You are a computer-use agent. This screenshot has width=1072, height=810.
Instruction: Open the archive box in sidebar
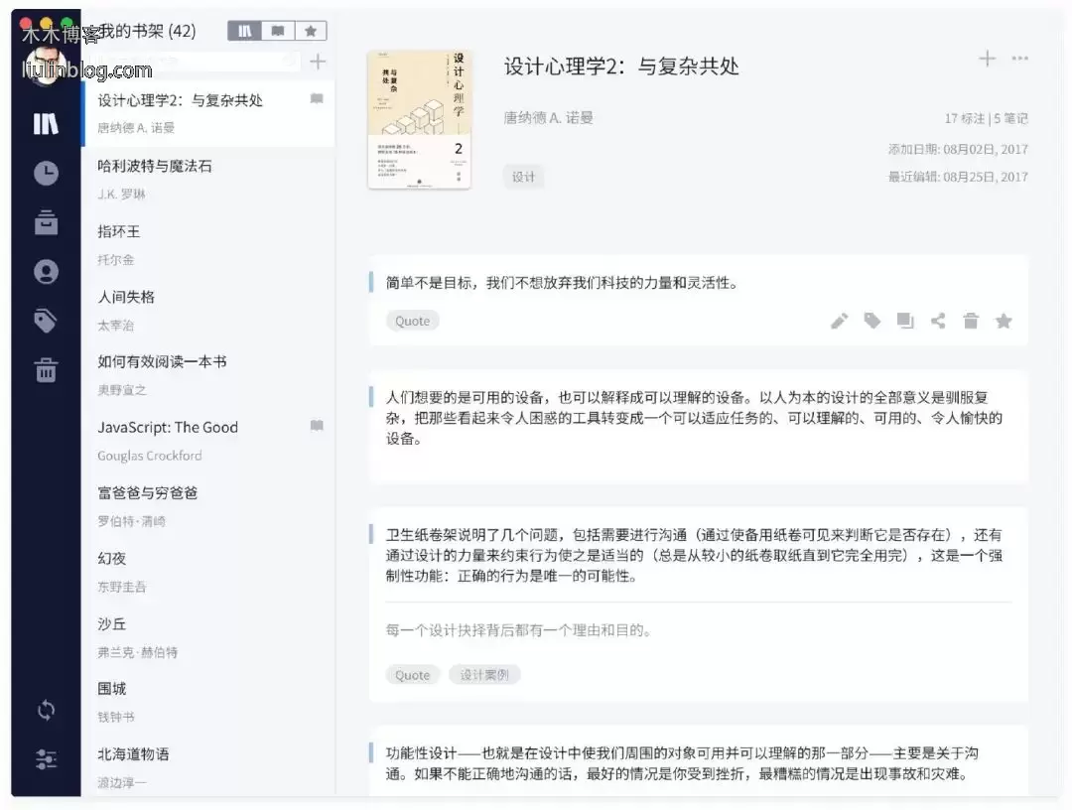[x=46, y=222]
